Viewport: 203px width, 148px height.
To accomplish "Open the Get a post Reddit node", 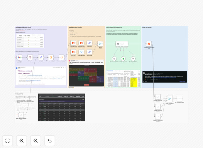I will click(73, 52).
